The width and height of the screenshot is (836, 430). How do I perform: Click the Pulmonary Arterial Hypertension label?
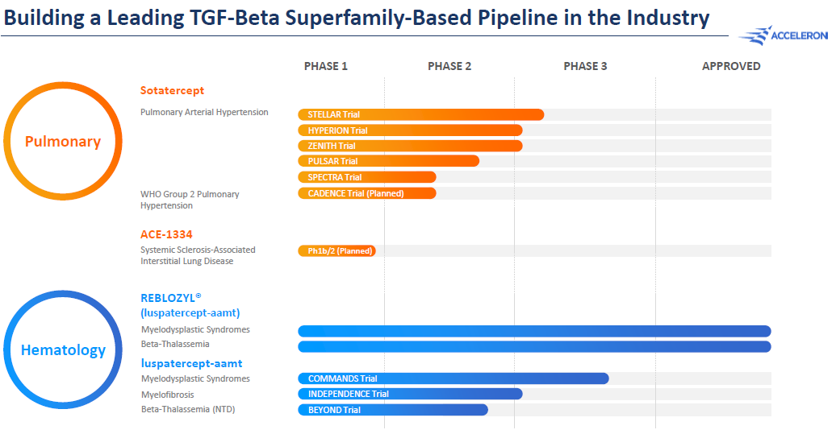204,112
